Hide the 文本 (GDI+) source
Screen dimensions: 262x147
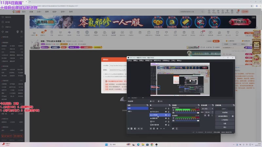coord(166,112)
